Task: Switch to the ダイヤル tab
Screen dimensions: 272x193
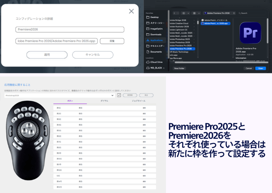Action: (x=104, y=101)
